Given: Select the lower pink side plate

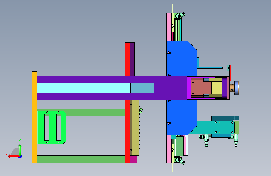Looking at the screenshot, I should (169, 149).
